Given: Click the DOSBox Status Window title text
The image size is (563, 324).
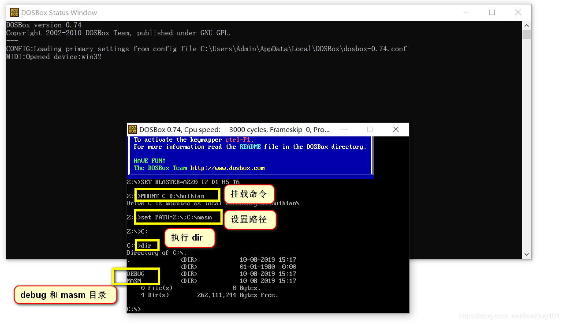Looking at the screenshot, I should click(x=60, y=12).
